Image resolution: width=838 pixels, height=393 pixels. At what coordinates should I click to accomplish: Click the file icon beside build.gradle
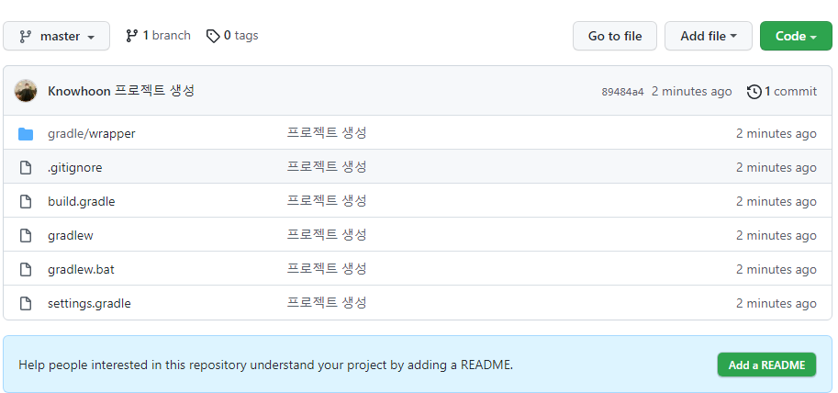[x=26, y=202]
